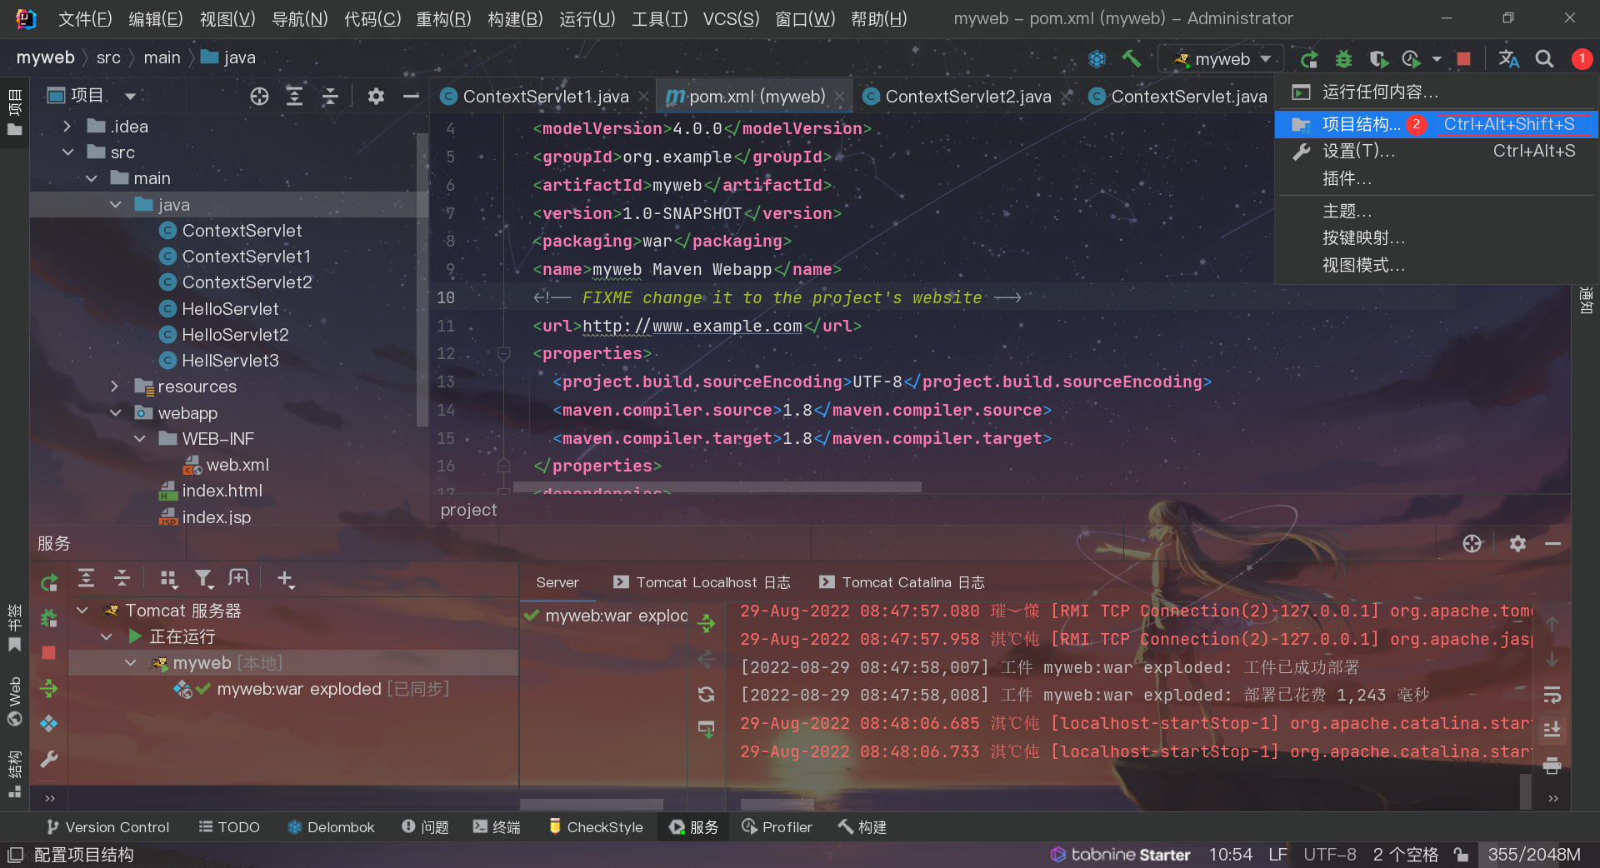1600x868 pixels.
Task: Expand the .idea folder
Action: (x=67, y=127)
